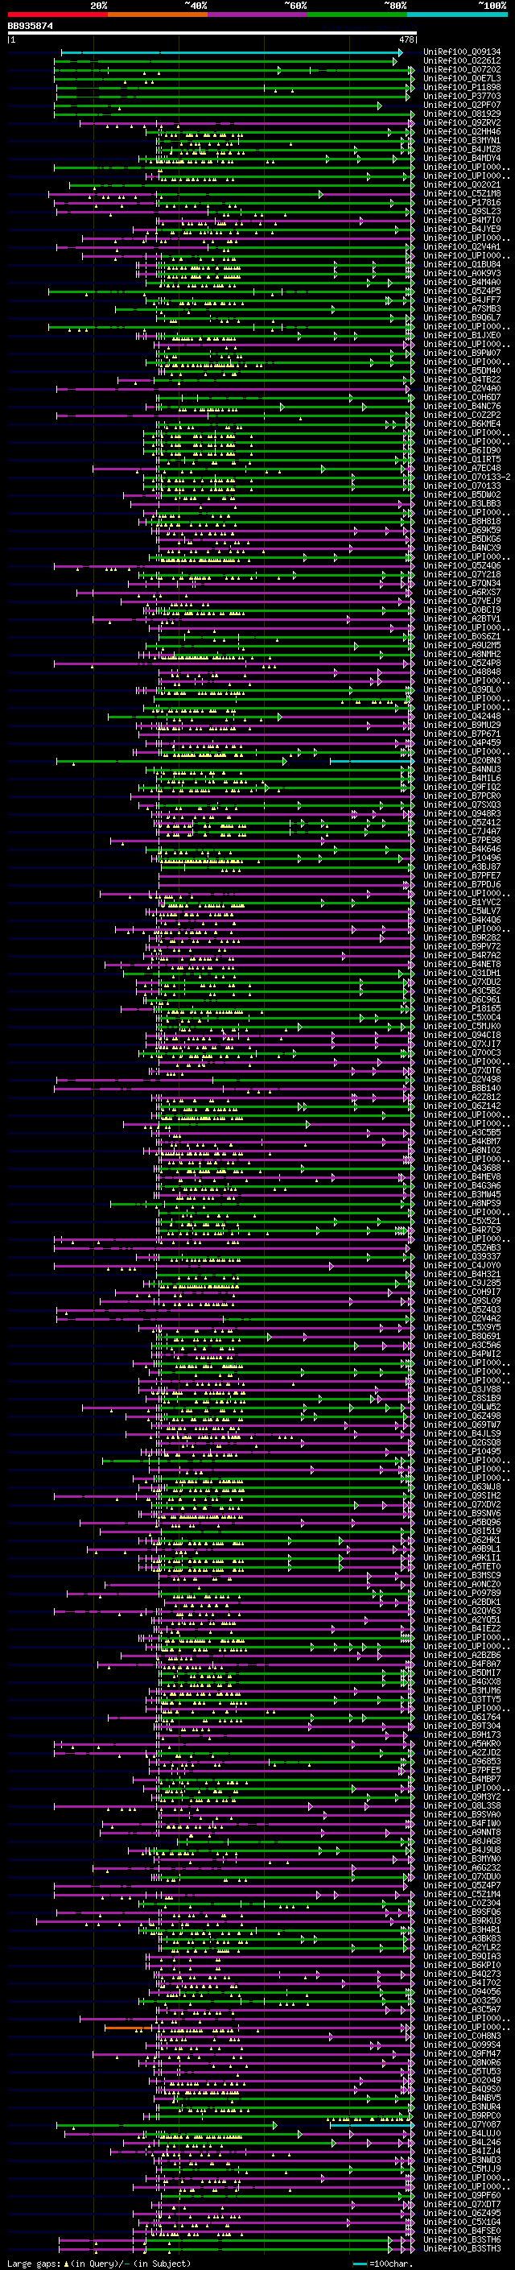
Task: Click the cyan ~100% identity legend segment
Action: (x=457, y=14)
